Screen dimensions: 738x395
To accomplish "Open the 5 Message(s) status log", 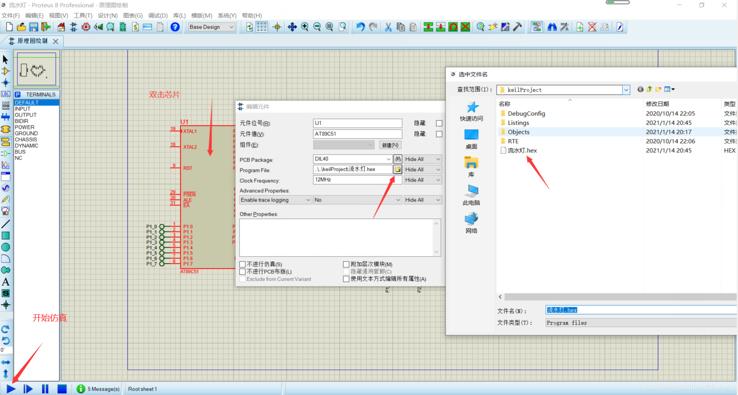I will pos(98,389).
